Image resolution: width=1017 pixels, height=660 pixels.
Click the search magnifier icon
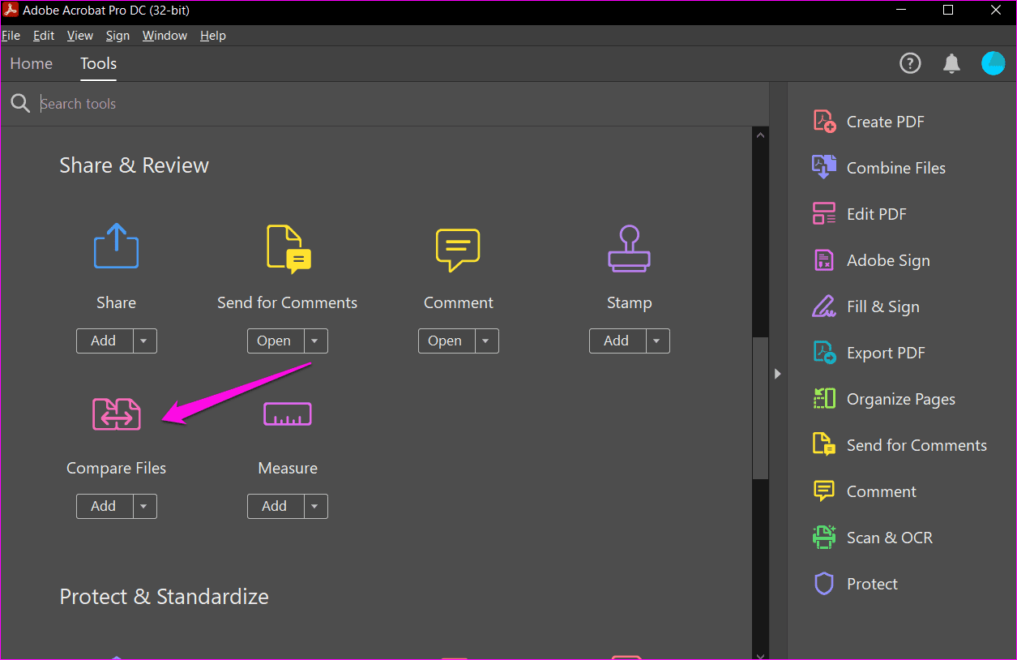coord(20,103)
